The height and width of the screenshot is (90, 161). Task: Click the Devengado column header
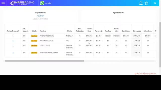point(137,31)
